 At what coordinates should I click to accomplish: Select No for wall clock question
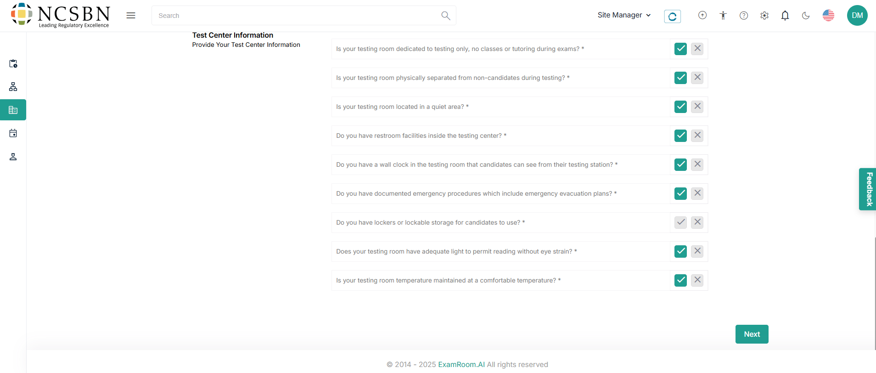coord(697,164)
